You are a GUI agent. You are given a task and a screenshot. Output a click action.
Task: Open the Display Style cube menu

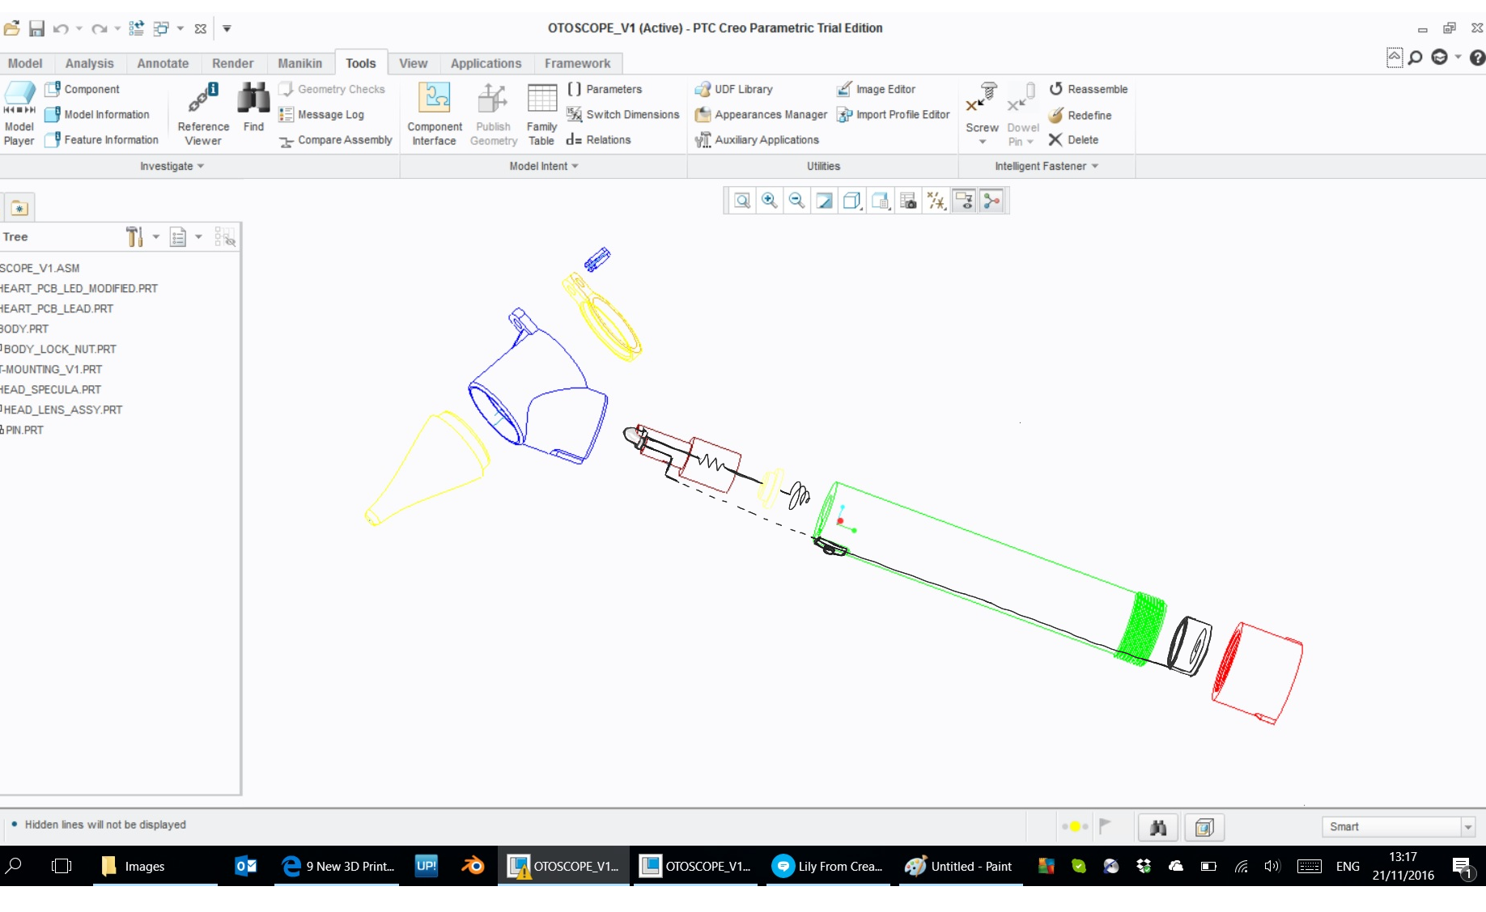click(852, 201)
